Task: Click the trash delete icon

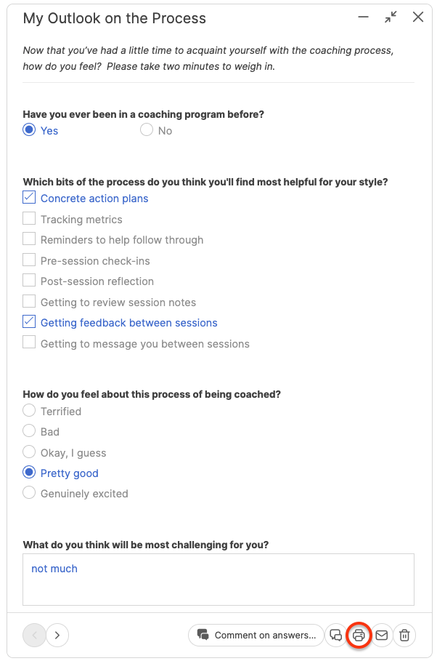Action: pos(405,636)
